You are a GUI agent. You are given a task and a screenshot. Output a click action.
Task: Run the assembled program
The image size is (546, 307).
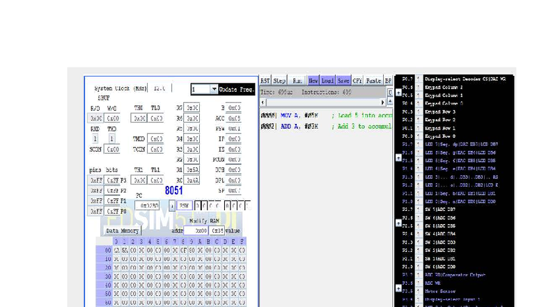297,81
